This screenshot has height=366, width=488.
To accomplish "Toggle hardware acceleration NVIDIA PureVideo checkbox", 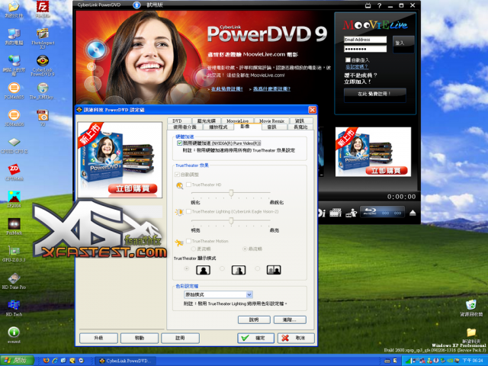I will pyautogui.click(x=180, y=143).
